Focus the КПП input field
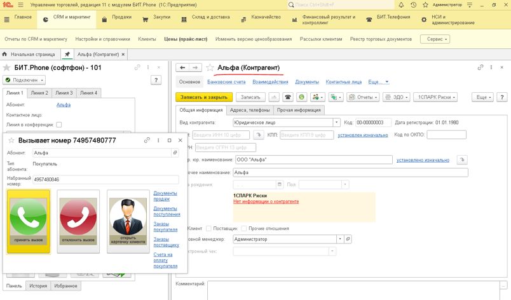 (307, 135)
